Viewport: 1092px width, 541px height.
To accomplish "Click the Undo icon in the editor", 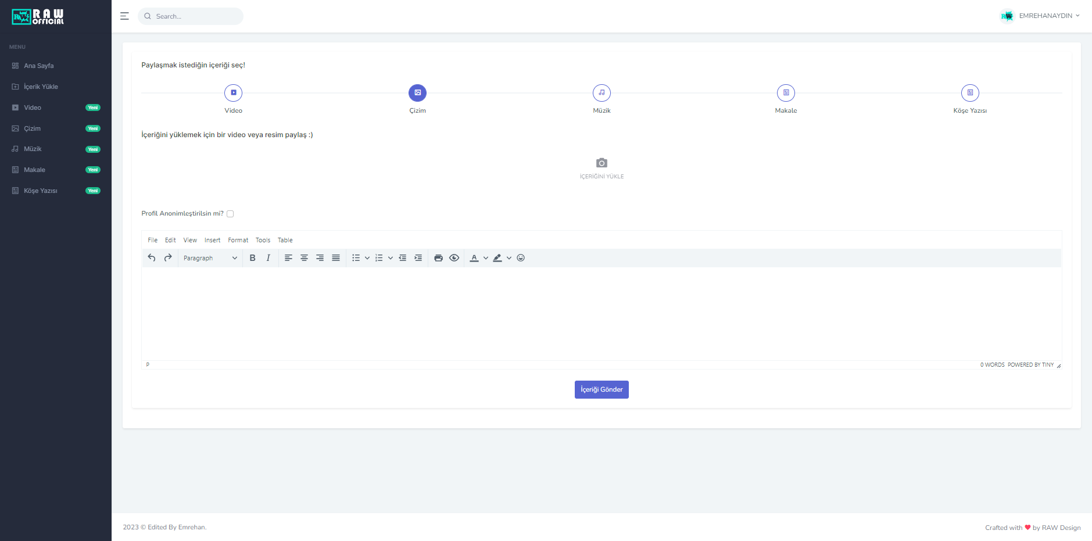I will [151, 257].
